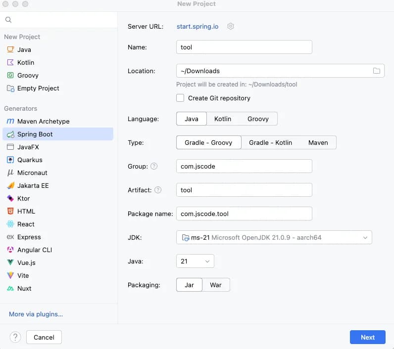Choose Maven build type
This screenshot has height=349, width=394.
318,142
